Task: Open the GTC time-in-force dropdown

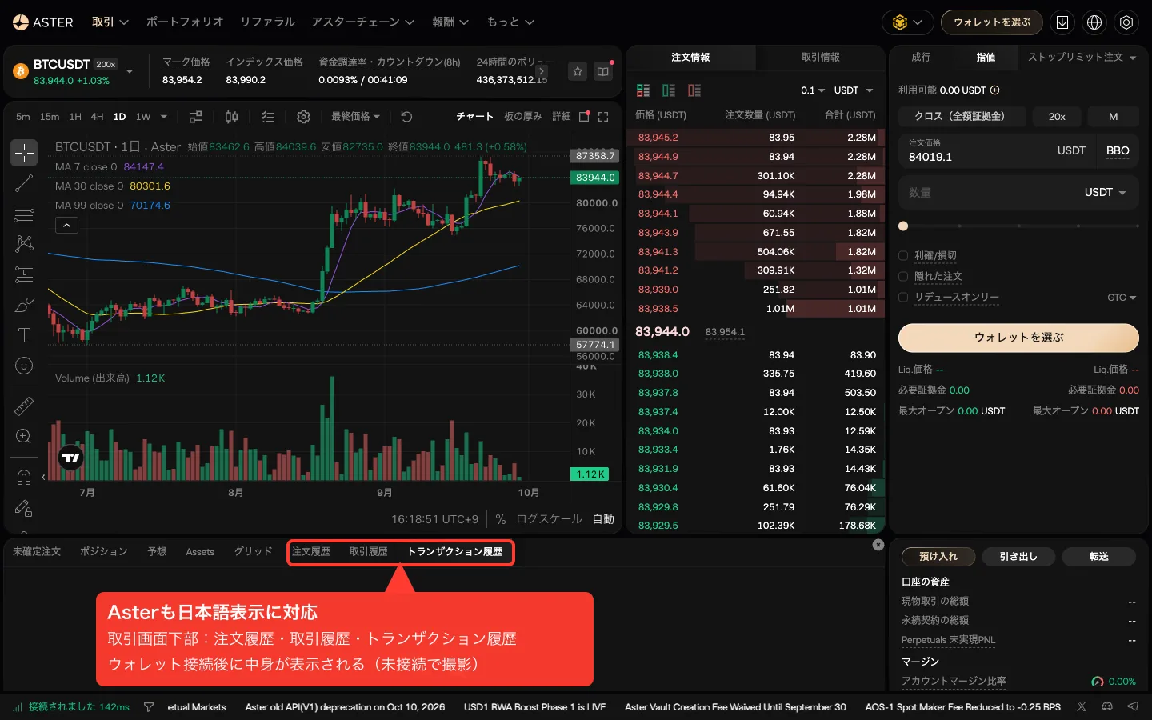Action: click(x=1122, y=298)
